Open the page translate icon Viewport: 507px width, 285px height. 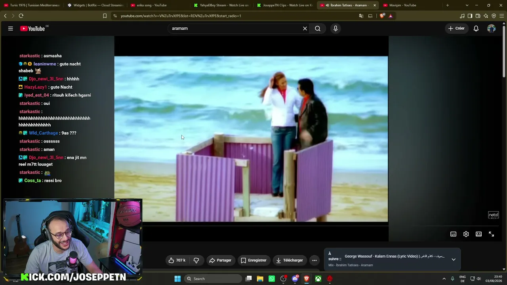point(361,16)
